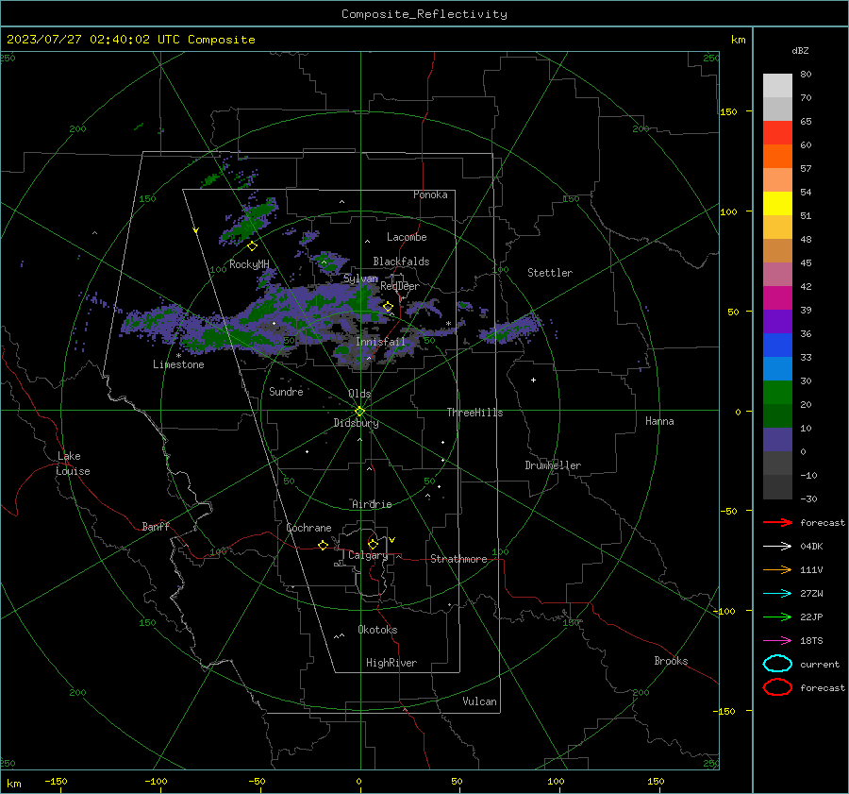Click the Lake Louise label
Screen dimensions: 849x794
(73, 464)
